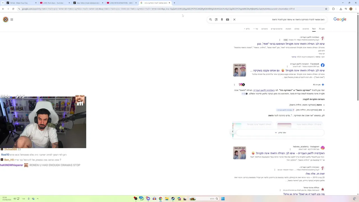Viewport: 359px width, 202px height.
Task: Click the Google logo
Action: (340, 19)
